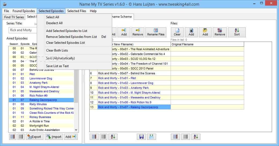Viewport: 279px width, 146px height.
Task: Select the Mortynight Run episode
Action: (41, 126)
